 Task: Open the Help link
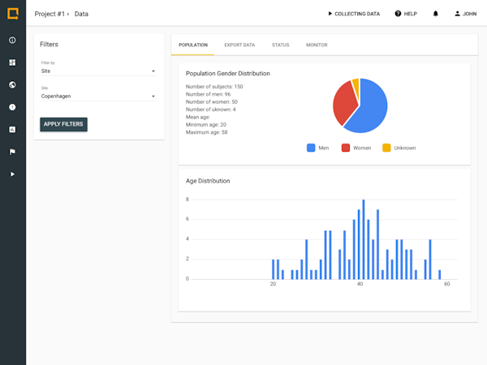tap(406, 14)
